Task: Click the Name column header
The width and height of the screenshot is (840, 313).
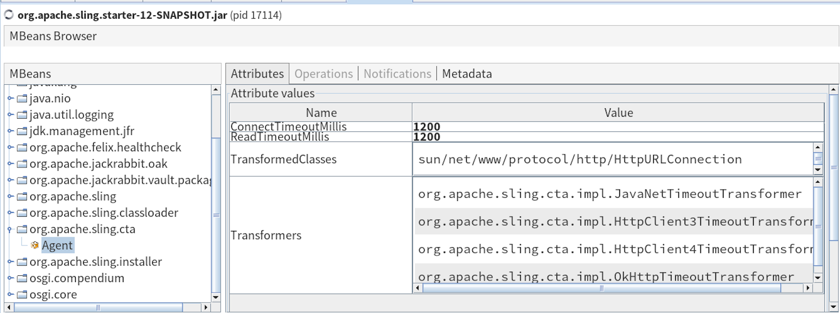Action: (321, 113)
